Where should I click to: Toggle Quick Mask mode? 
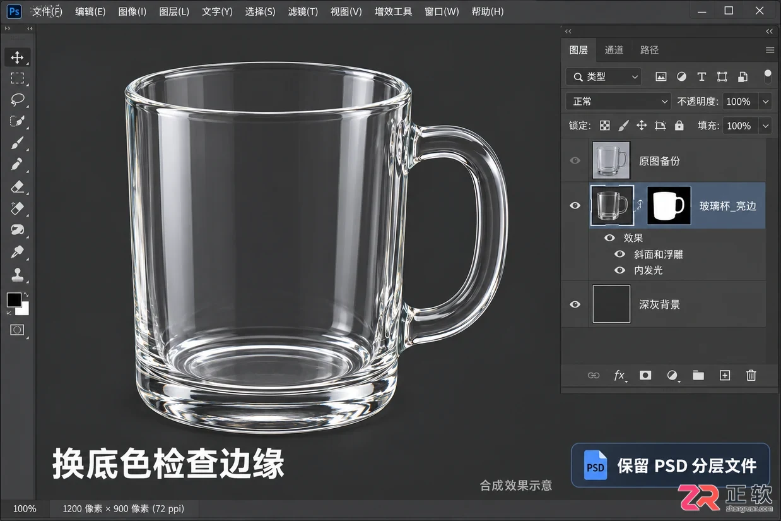pos(17,330)
